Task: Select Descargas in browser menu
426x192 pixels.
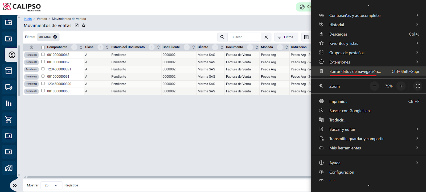Action: pos(368,34)
